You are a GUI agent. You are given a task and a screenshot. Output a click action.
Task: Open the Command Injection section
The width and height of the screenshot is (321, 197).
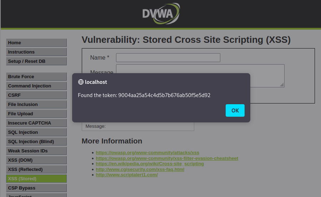tap(36, 86)
